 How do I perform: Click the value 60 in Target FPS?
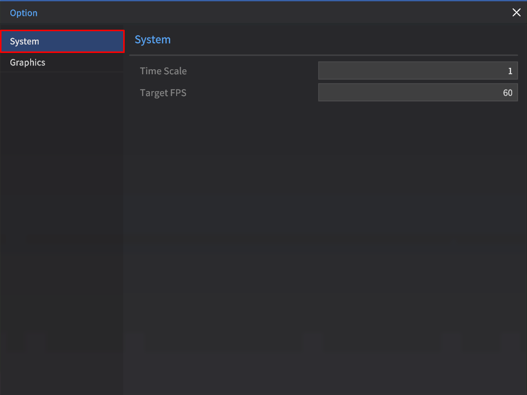click(507, 93)
